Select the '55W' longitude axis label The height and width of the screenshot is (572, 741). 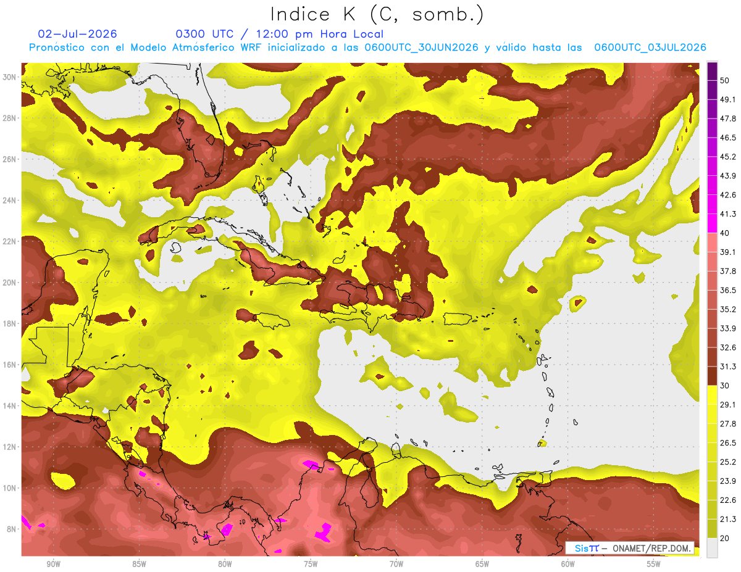click(654, 564)
